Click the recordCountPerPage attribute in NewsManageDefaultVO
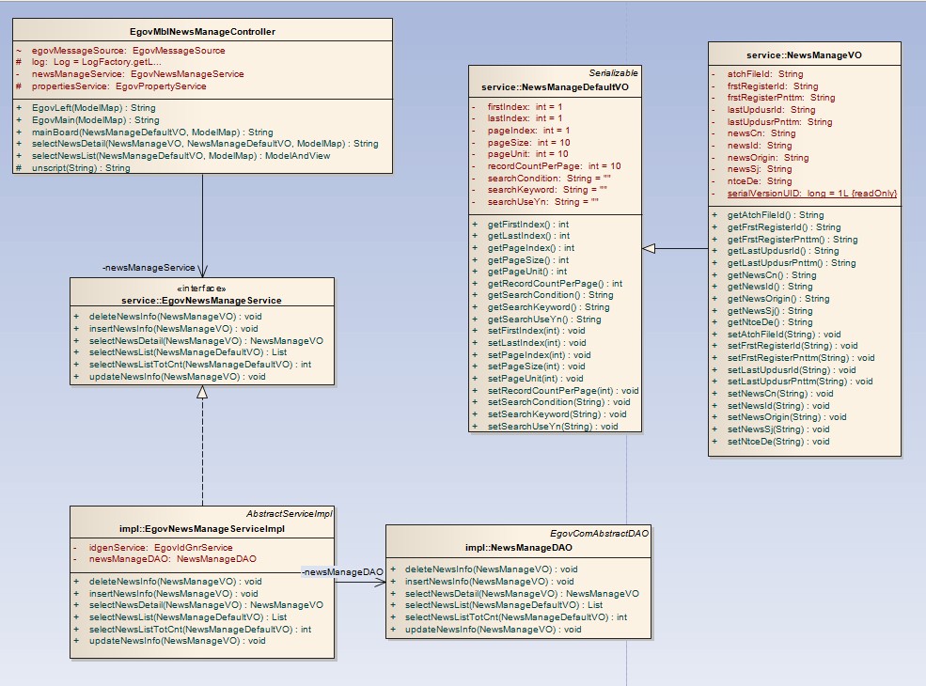Viewport: 926px width, 686px height. 554,166
